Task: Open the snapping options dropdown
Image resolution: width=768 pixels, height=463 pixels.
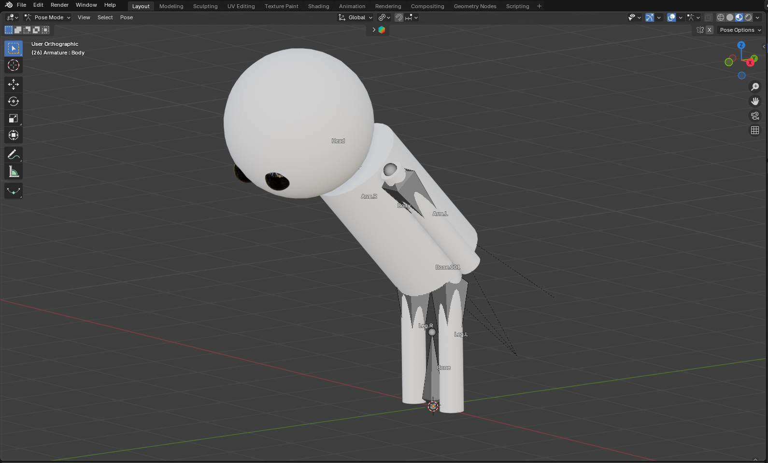Action: click(x=412, y=17)
